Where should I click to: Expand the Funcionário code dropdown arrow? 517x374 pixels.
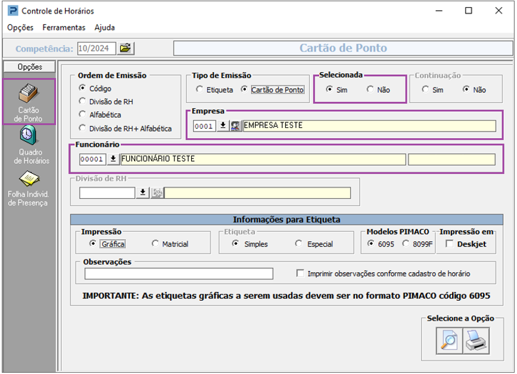pos(113,159)
